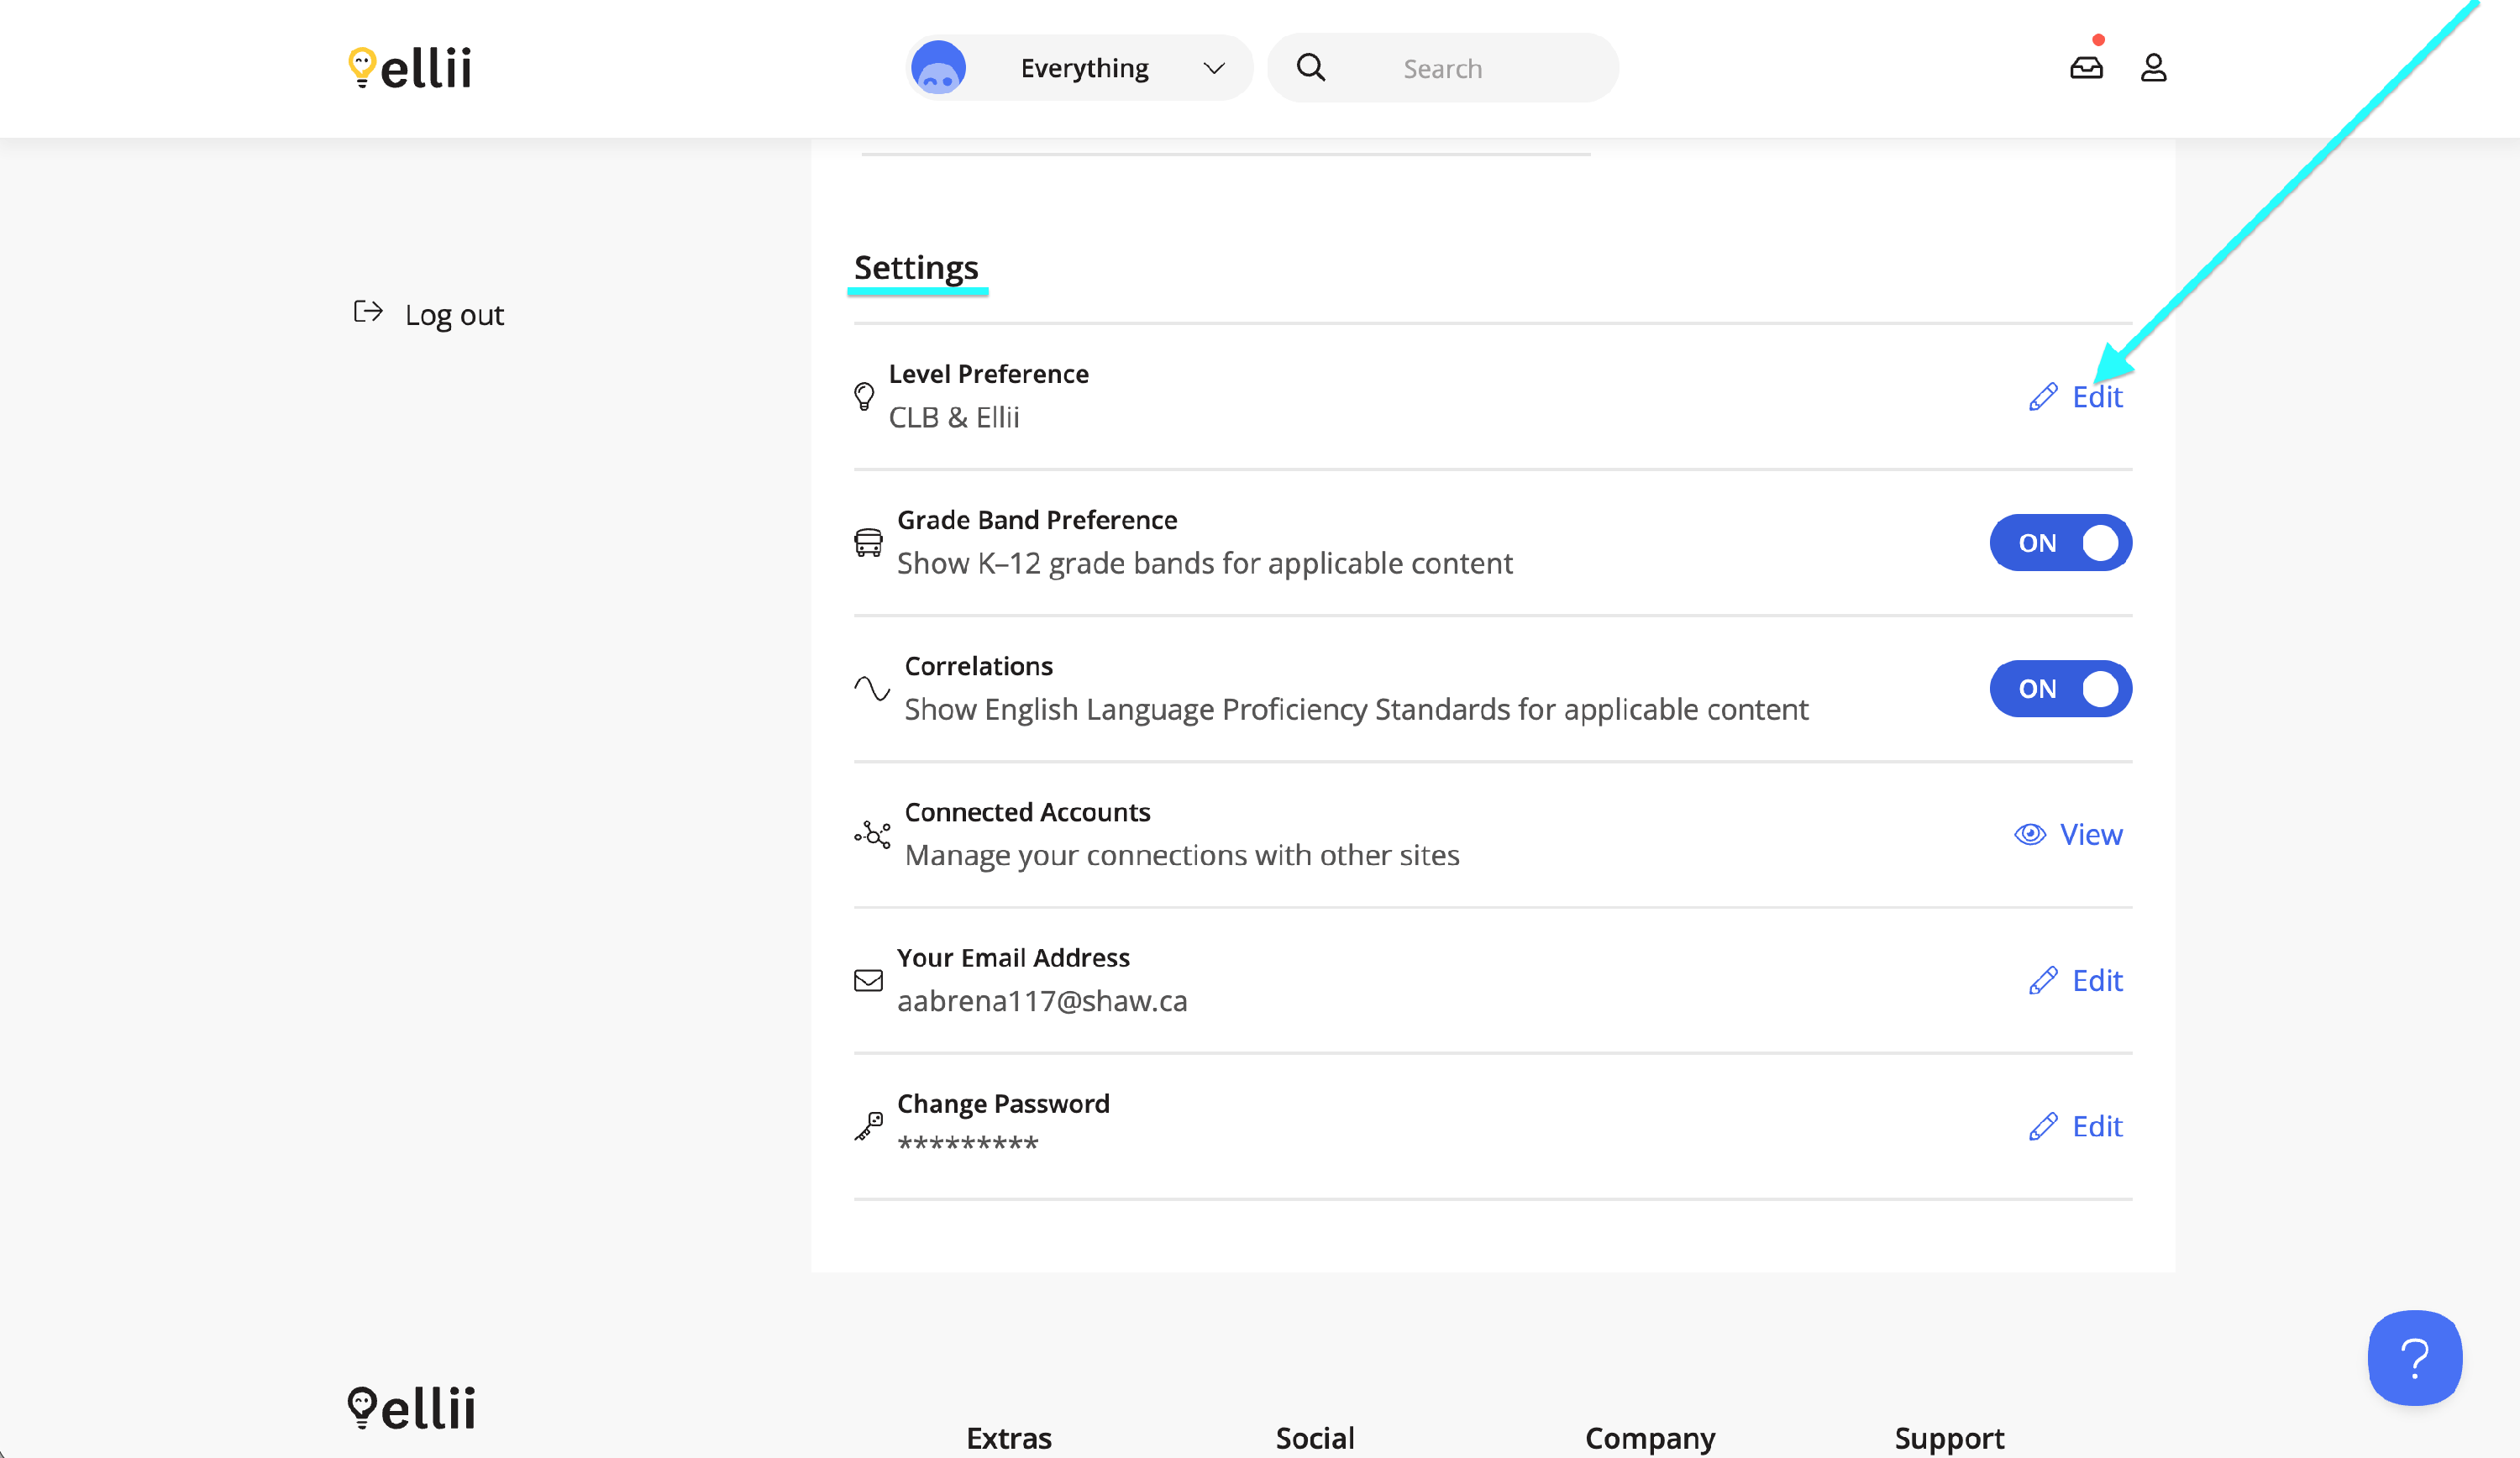The height and width of the screenshot is (1458, 2520).
Task: Click the chevron next to Everything
Action: (x=1214, y=68)
